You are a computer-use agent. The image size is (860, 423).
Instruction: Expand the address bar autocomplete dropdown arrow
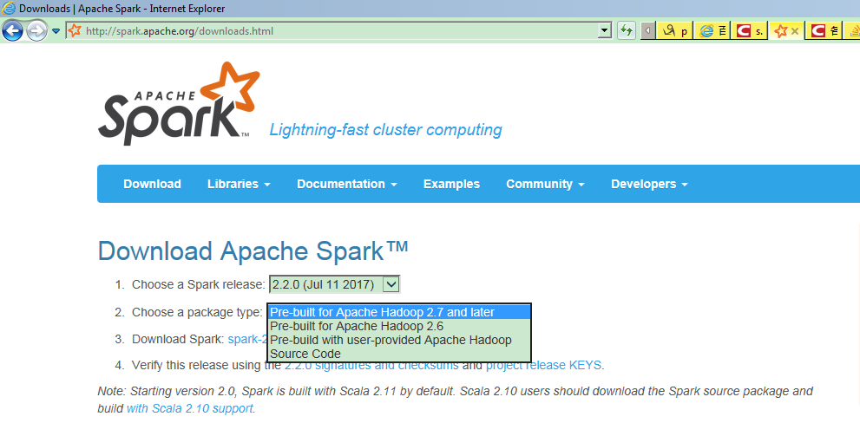pyautogui.click(x=604, y=30)
